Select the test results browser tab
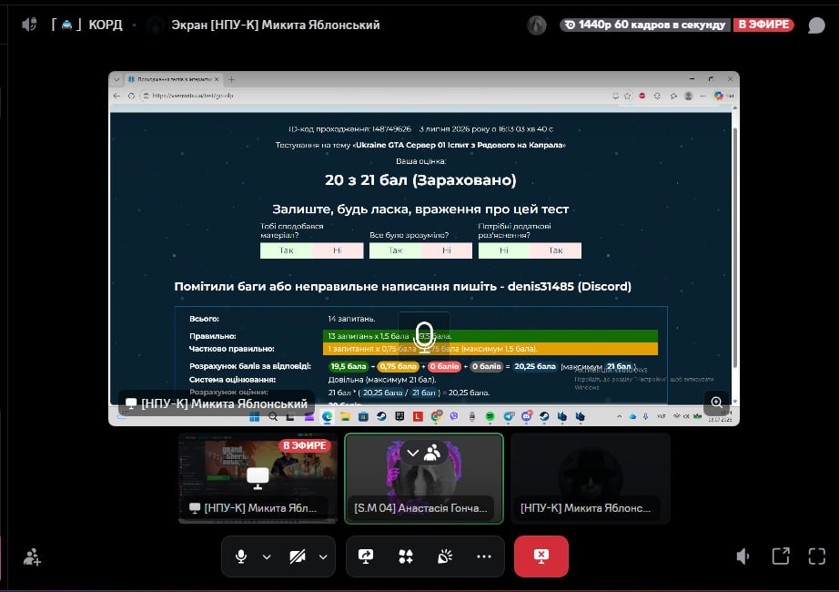The height and width of the screenshot is (592, 839). click(174, 79)
